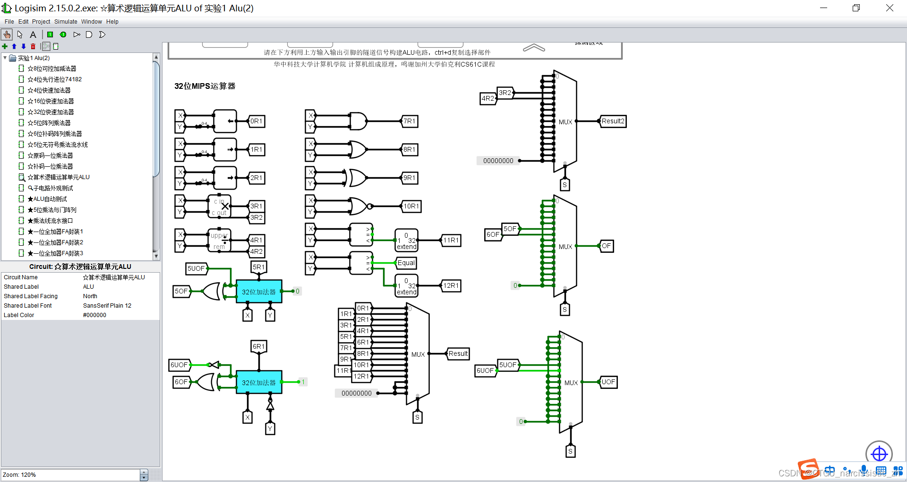The height and width of the screenshot is (482, 907).
Task: Change Shared Label Font SansSerif Plain 12
Action: (120, 306)
